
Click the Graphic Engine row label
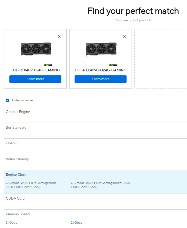click(x=18, y=112)
